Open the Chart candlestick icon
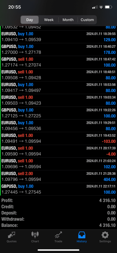This screenshot has height=253, width=117. (x=35, y=235)
